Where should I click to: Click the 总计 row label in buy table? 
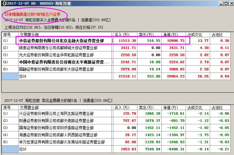[23, 76]
